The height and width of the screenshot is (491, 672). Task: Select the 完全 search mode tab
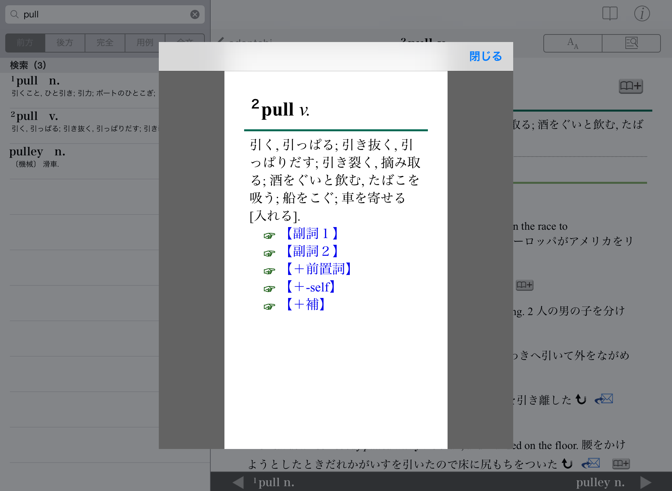point(105,43)
